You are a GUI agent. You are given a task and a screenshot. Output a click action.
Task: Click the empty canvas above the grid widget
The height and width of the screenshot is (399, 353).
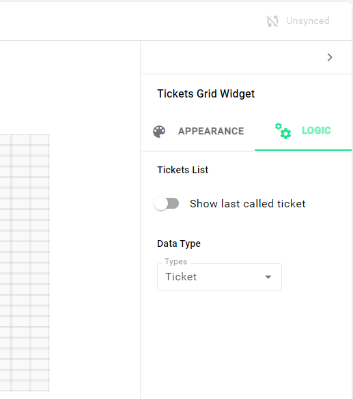(69, 87)
